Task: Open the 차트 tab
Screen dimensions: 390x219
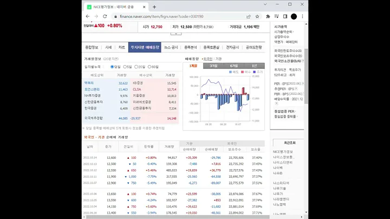Action: point(122,47)
